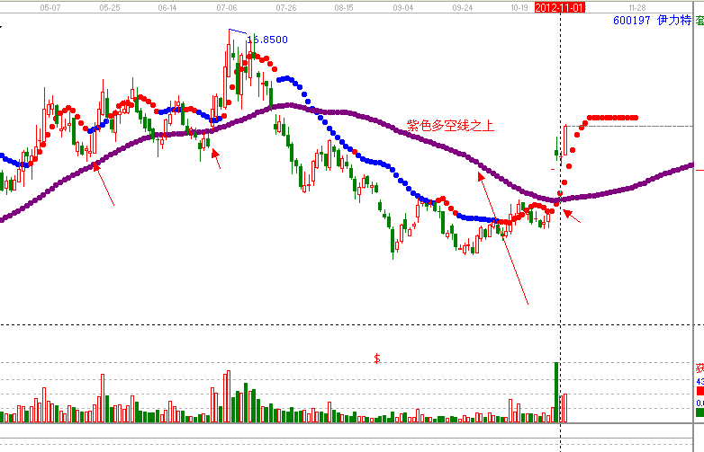The height and width of the screenshot is (452, 704).
Task: Click the highlighted 2012-11-01 date label
Action: [561, 6]
